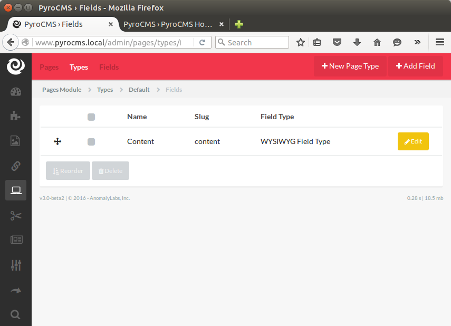Switch to Types section tab
This screenshot has height=326, width=451.
(79, 67)
